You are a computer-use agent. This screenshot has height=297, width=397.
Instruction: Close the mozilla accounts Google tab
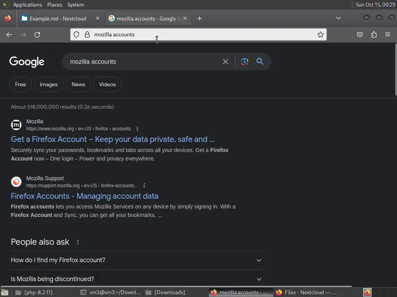point(185,19)
